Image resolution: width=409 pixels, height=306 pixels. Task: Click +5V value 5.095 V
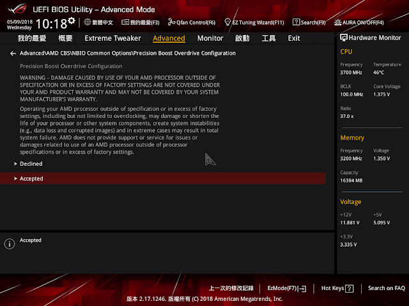tap(382, 222)
